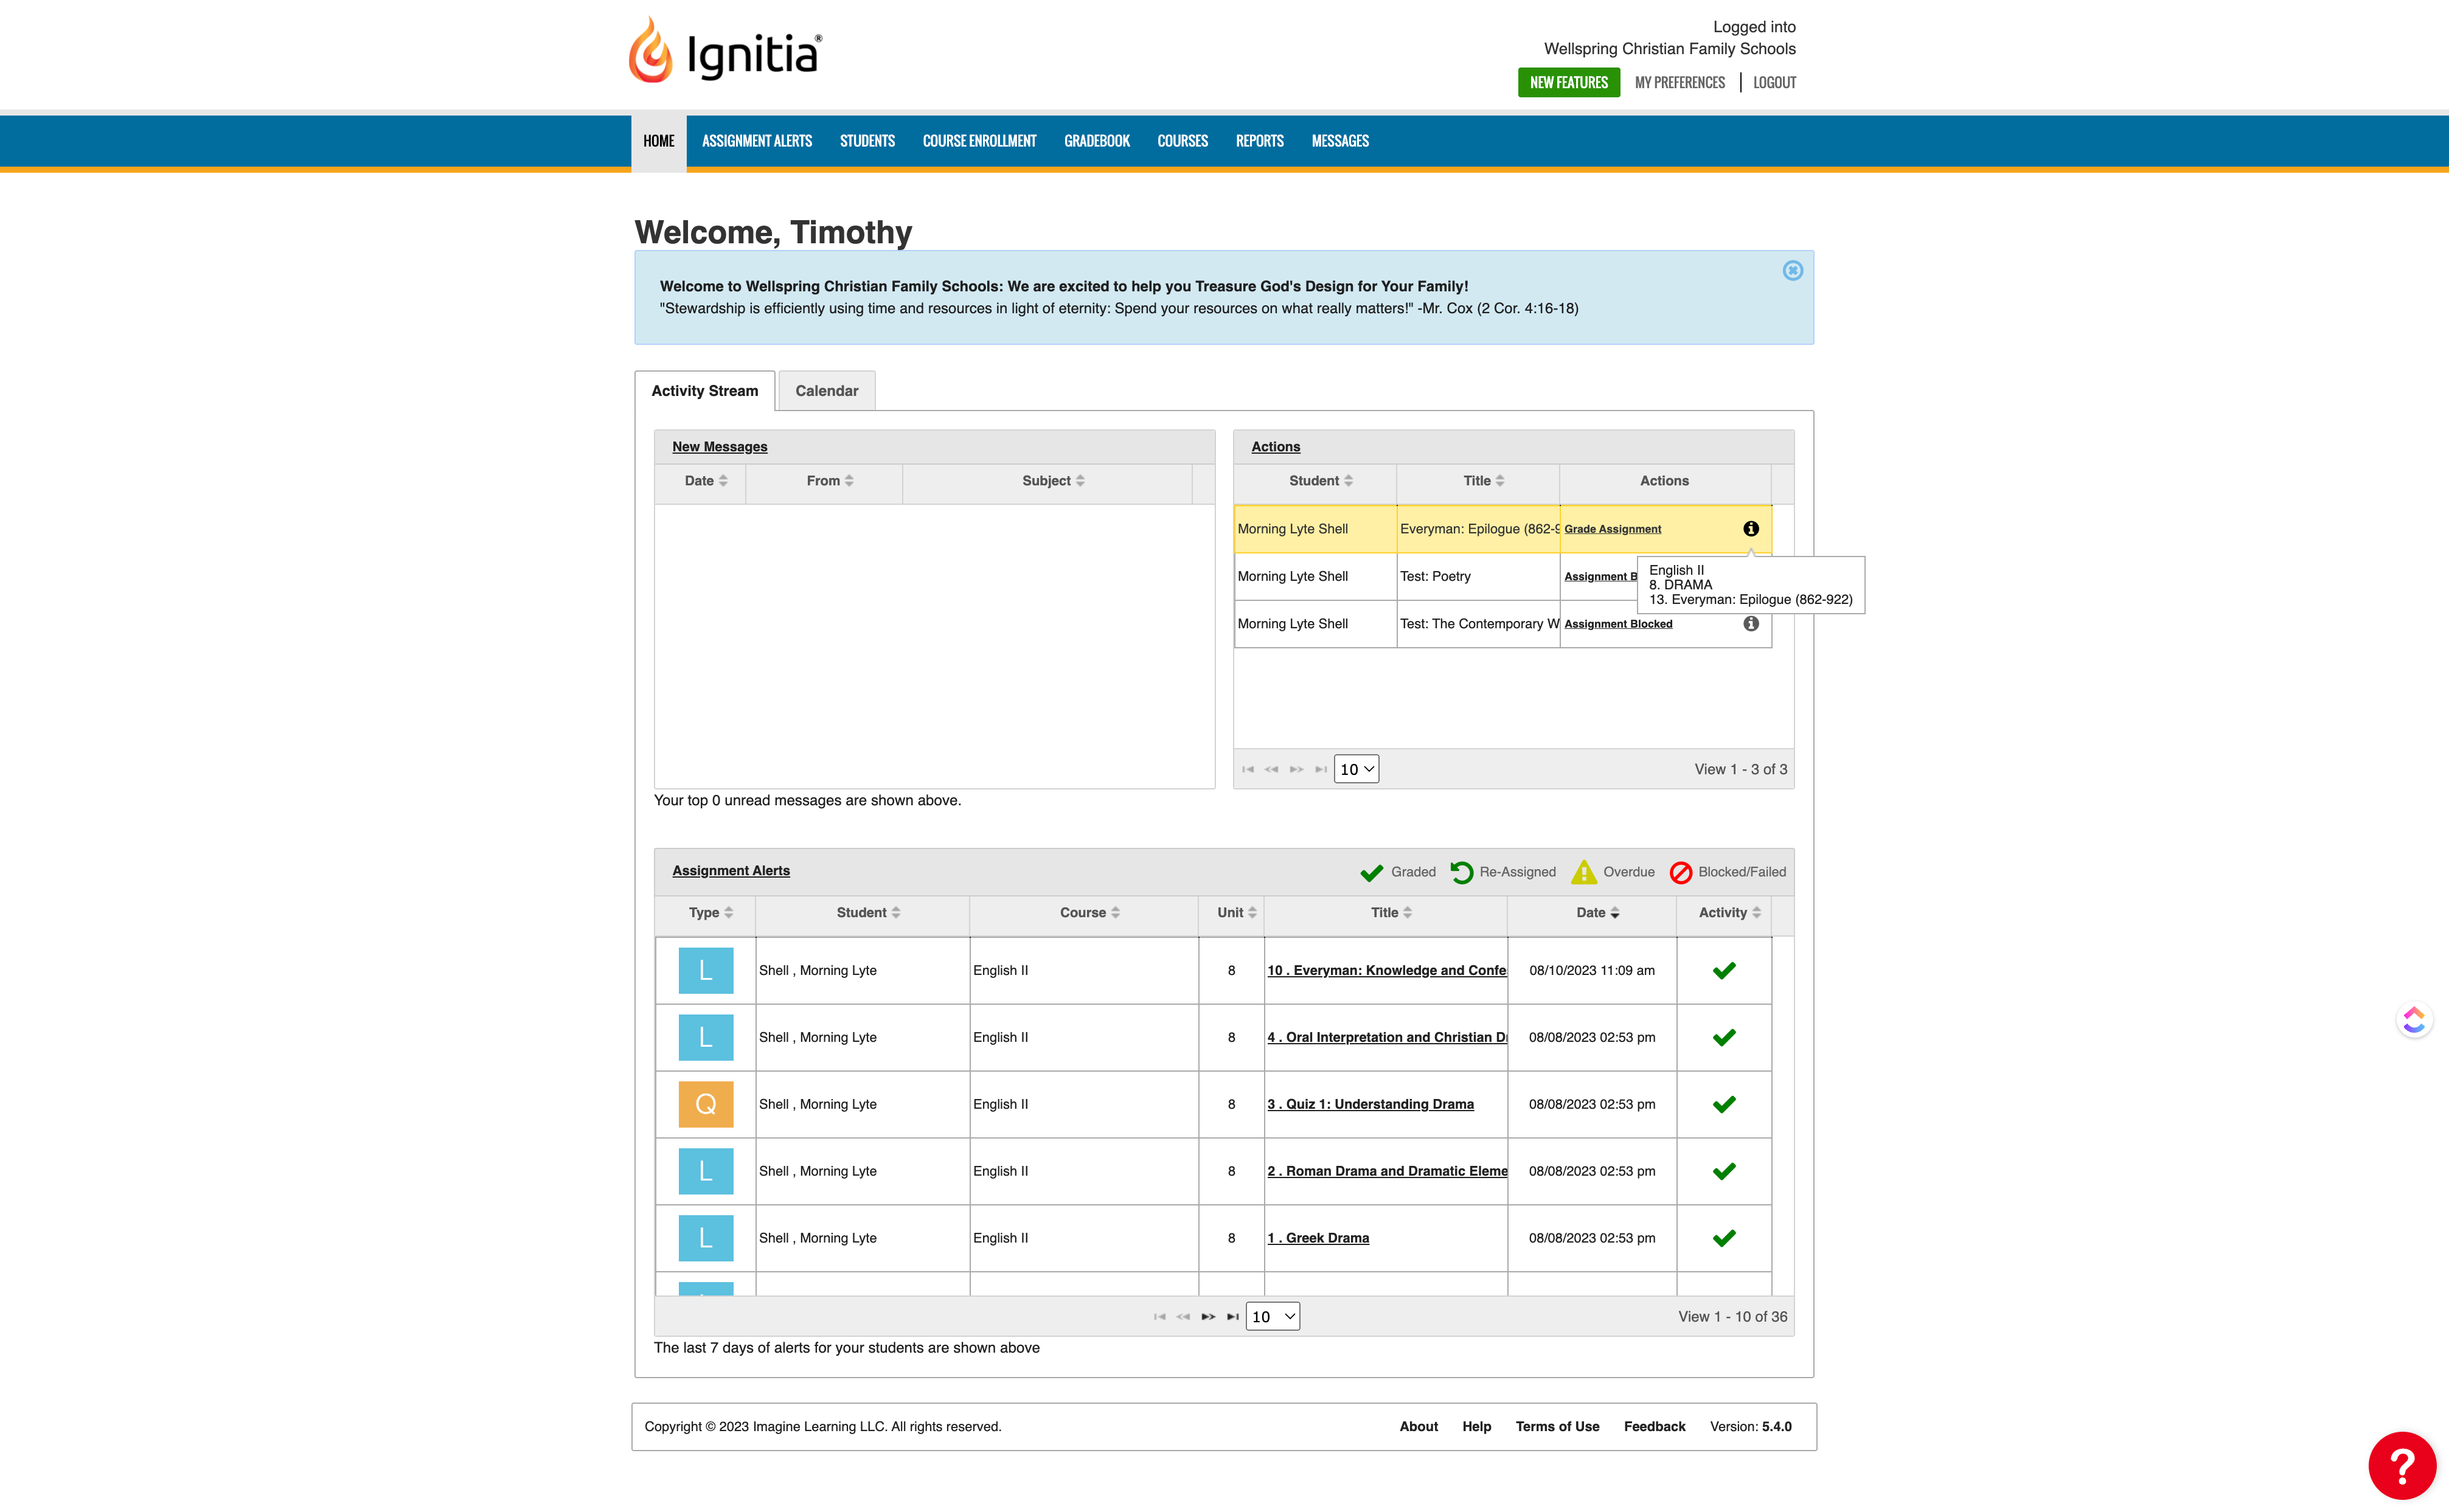The width and height of the screenshot is (2449, 1512).
Task: Click the ClickUp floating side icon
Action: [x=2414, y=1020]
